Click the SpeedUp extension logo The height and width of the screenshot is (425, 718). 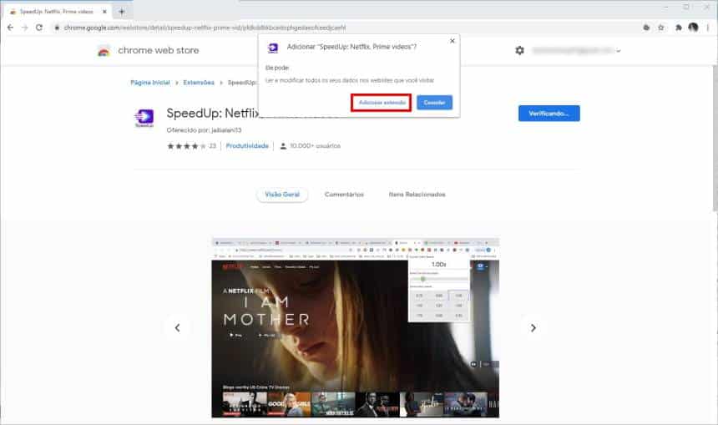[144, 119]
